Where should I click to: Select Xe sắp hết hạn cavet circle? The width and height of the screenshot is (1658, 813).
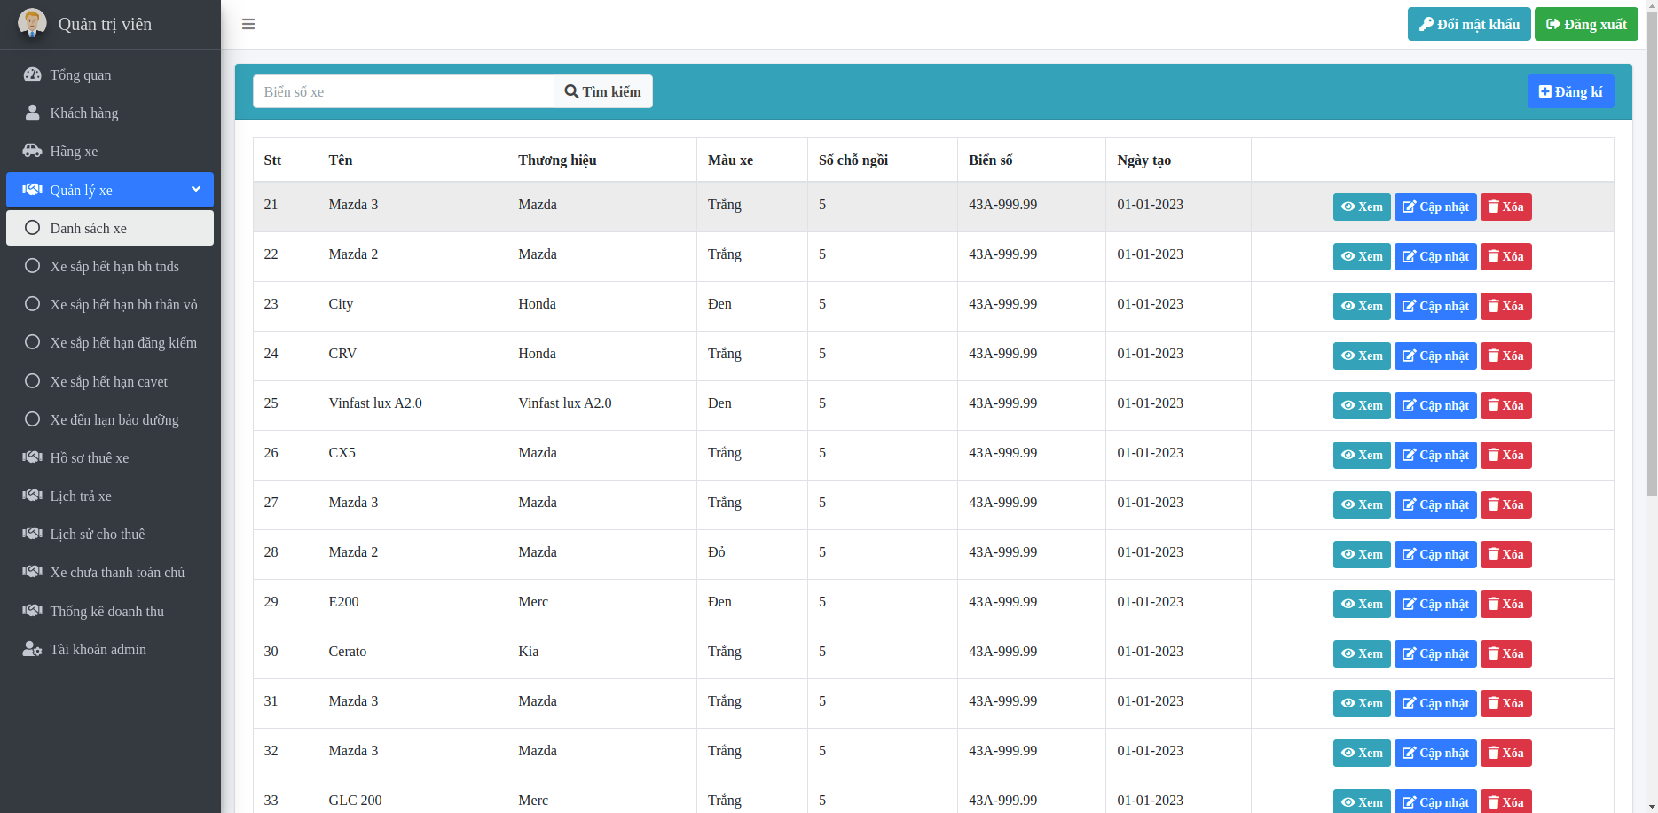point(33,381)
